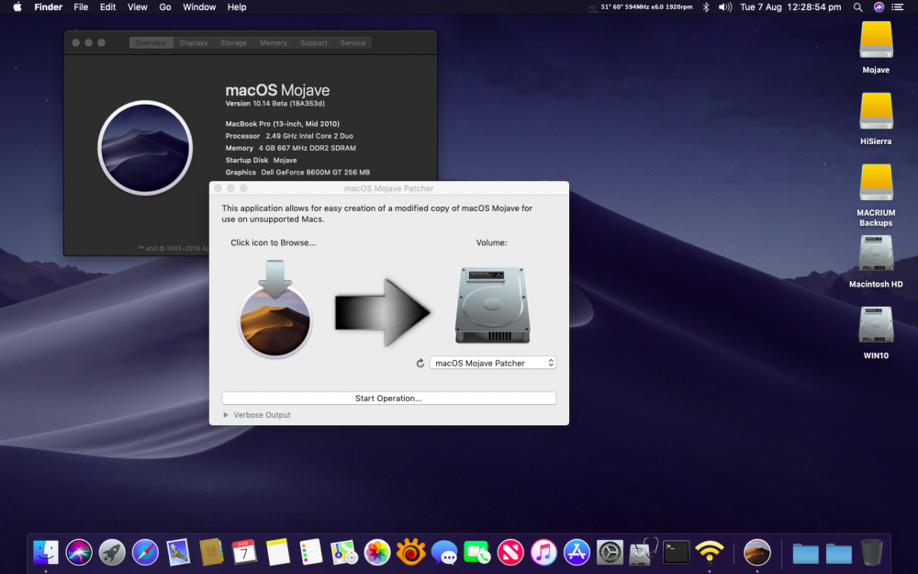Select the Macintosh HD drive on the desktop
The width and height of the screenshot is (918, 574).
(876, 261)
